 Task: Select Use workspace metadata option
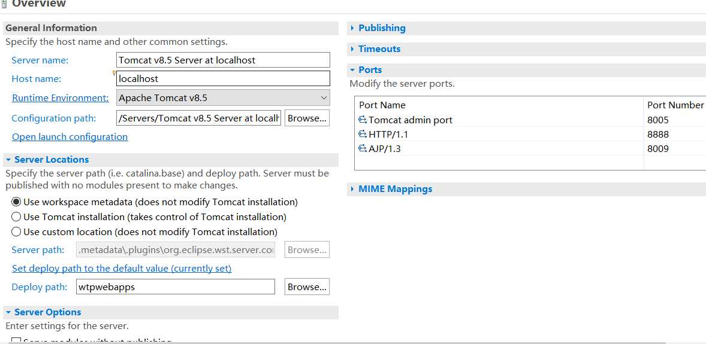16,202
